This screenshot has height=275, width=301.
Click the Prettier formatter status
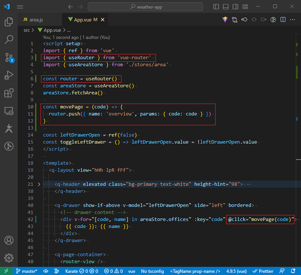(263, 271)
